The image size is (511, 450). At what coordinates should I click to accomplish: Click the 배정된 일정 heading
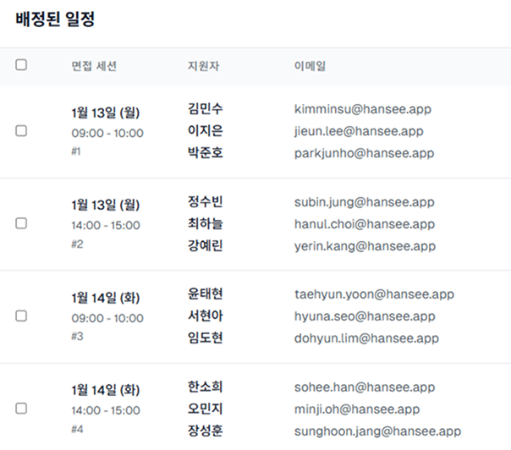[55, 20]
